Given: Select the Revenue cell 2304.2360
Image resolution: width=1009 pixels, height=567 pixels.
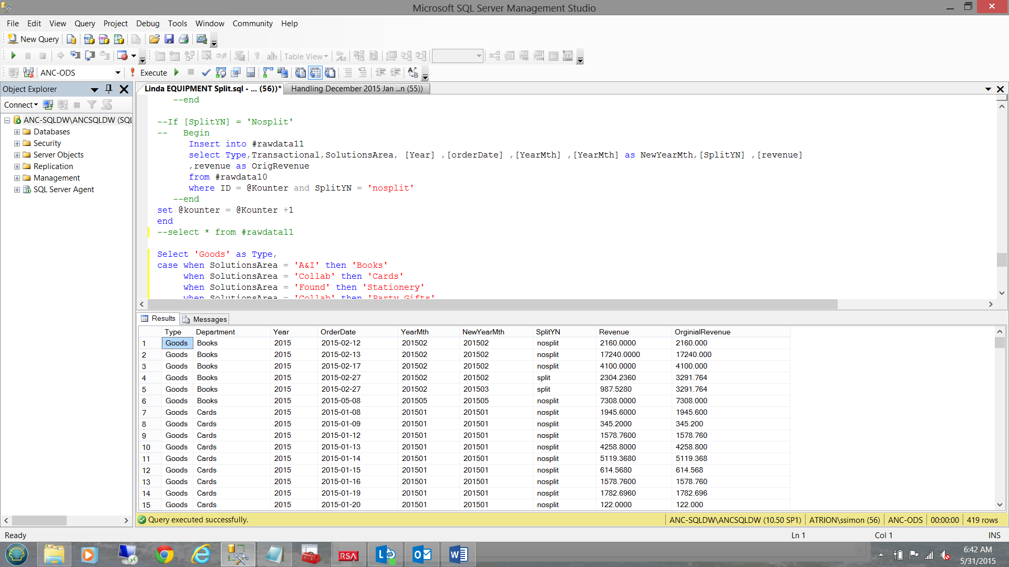Looking at the screenshot, I should 618,378.
